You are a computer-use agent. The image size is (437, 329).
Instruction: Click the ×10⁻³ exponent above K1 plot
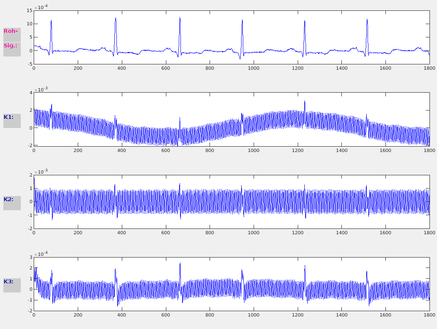tap(41, 89)
